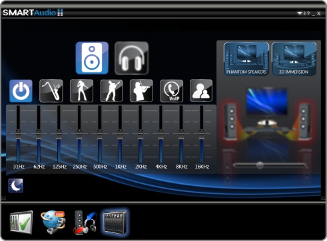The height and width of the screenshot is (241, 327).
Task: Open the dropdown arrow in title bar
Action: [x=300, y=13]
